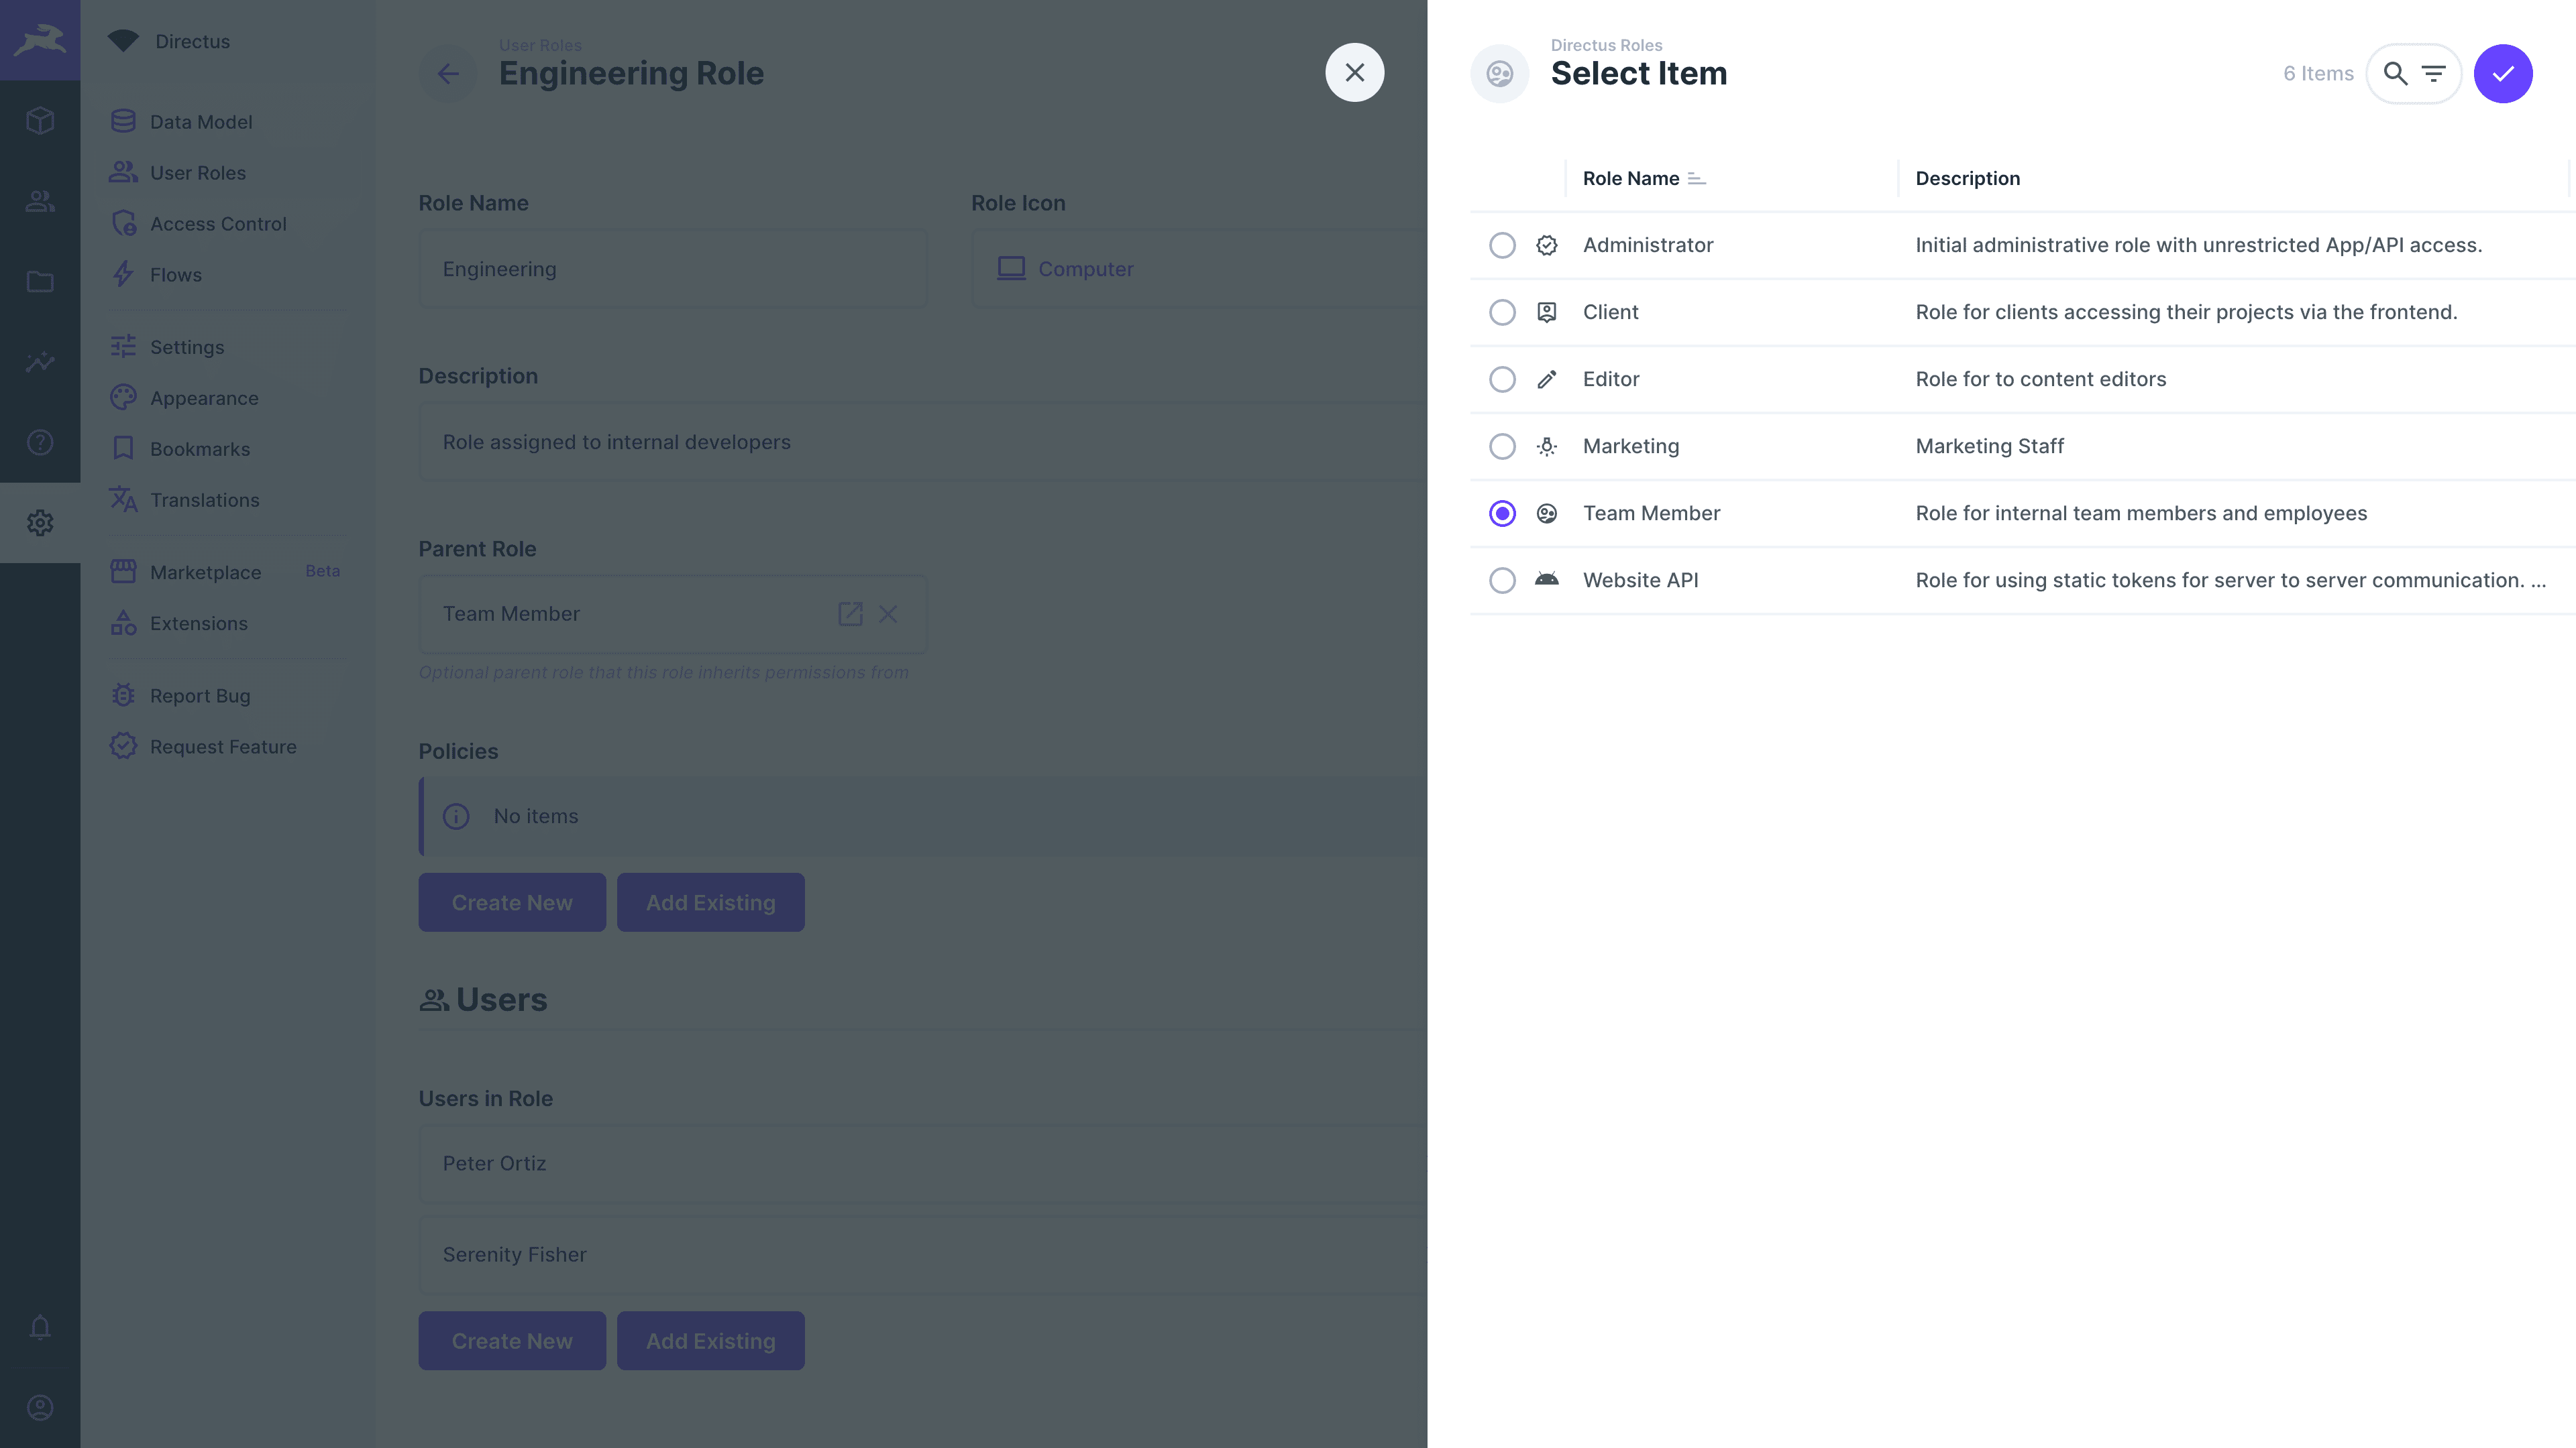
Task: Click the Role for to content editors text
Action: pos(2040,379)
